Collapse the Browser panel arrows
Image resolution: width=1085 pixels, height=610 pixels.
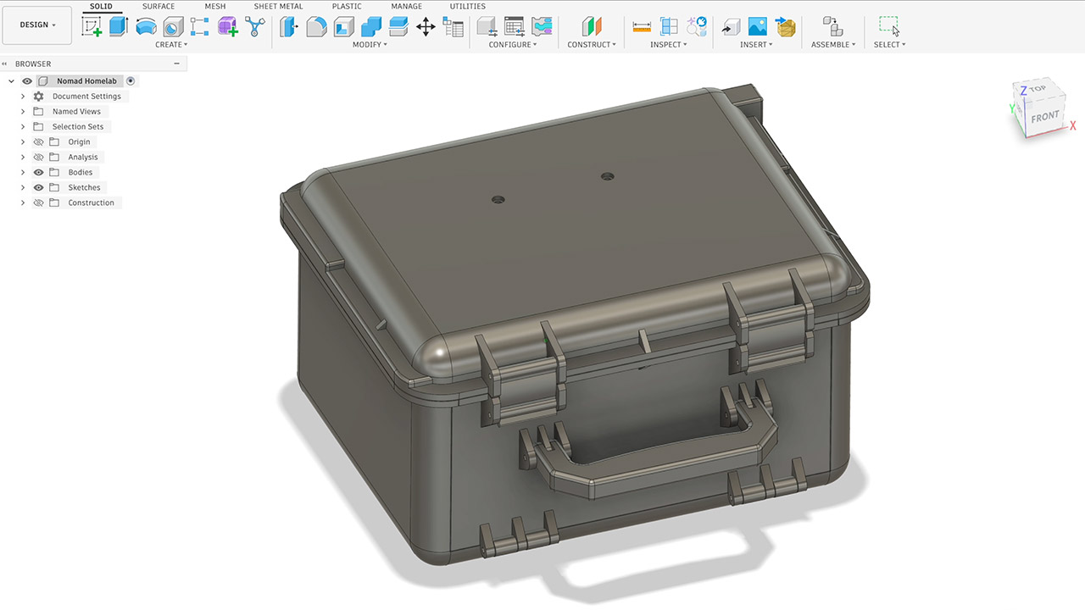[6, 64]
